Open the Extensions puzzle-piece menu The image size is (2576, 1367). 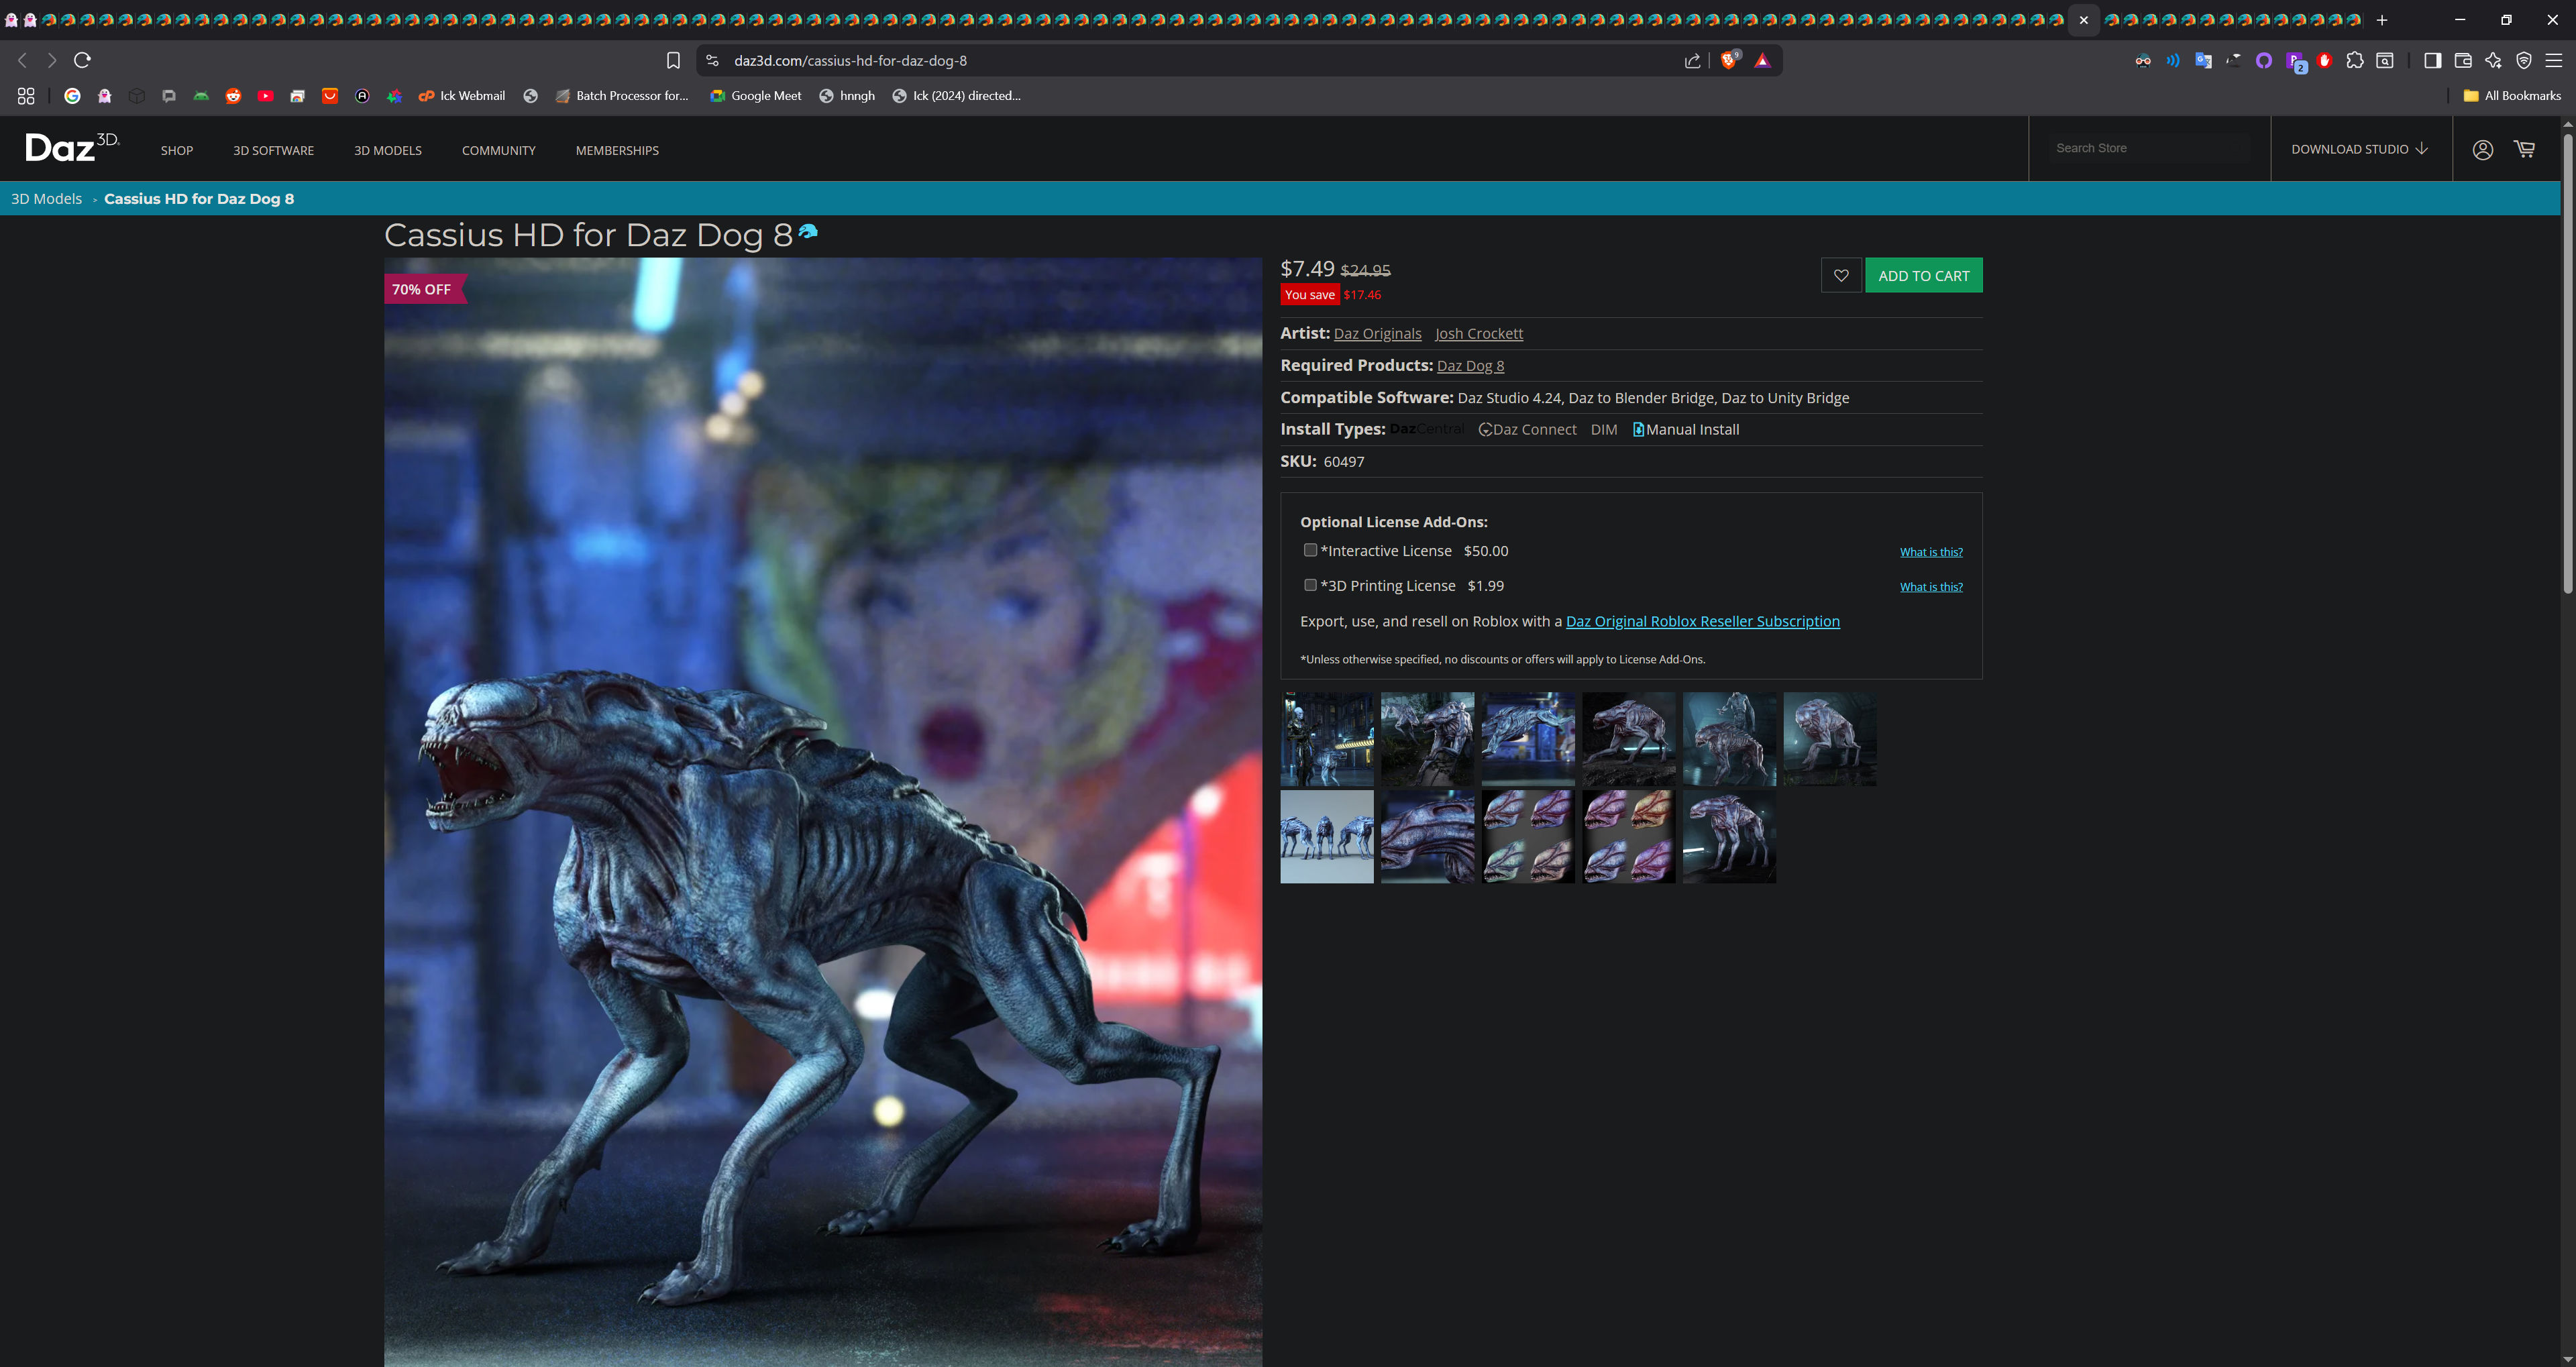pos(2354,60)
